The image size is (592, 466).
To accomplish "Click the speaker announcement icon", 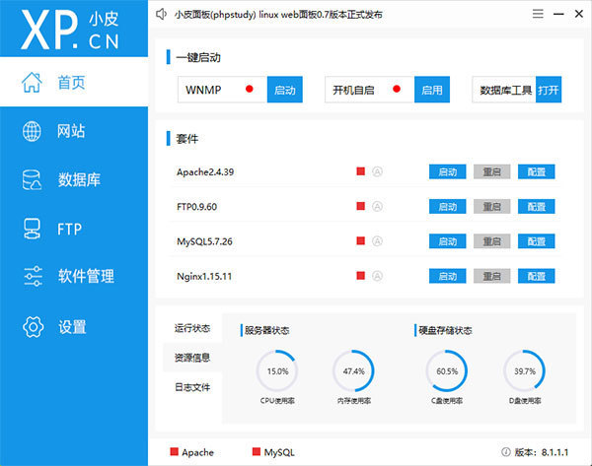I will (x=161, y=15).
